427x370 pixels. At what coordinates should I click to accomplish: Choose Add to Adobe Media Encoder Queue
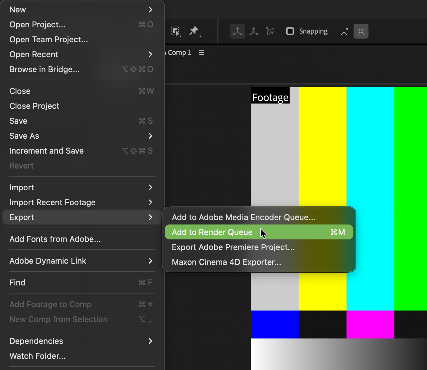259,217
